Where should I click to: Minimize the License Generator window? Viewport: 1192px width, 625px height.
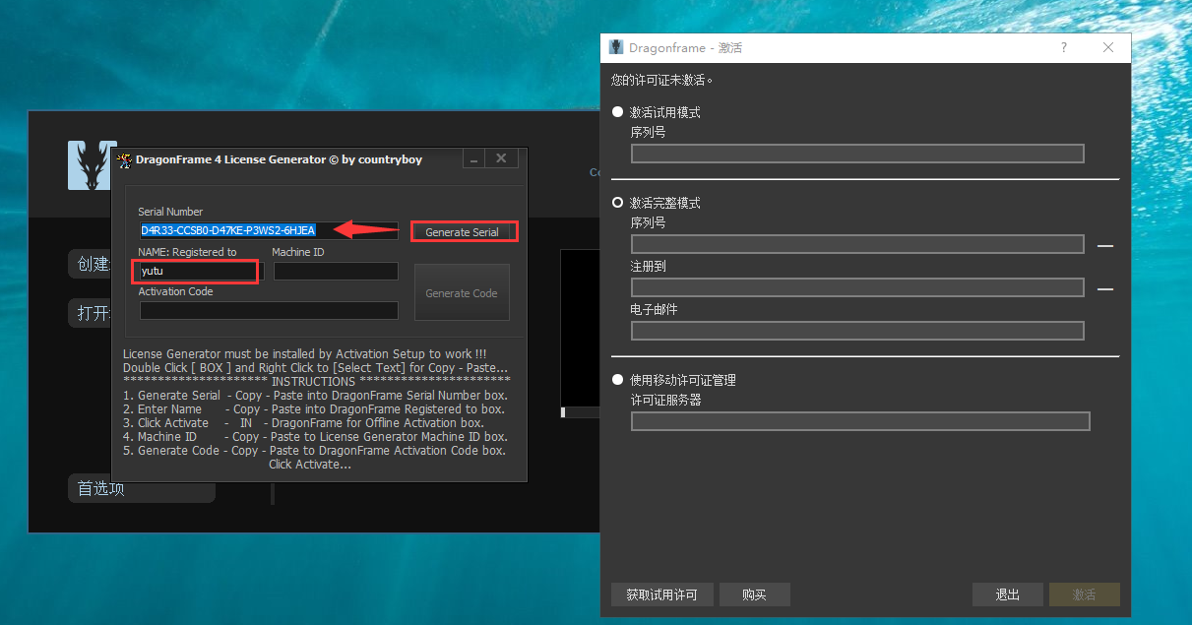[x=473, y=159]
